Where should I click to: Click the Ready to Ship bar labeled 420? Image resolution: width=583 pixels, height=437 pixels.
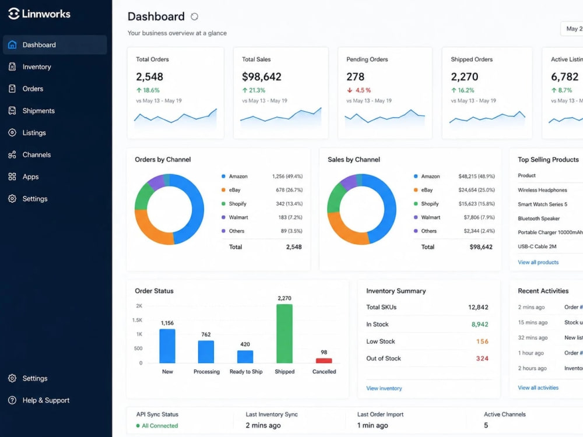(245, 357)
